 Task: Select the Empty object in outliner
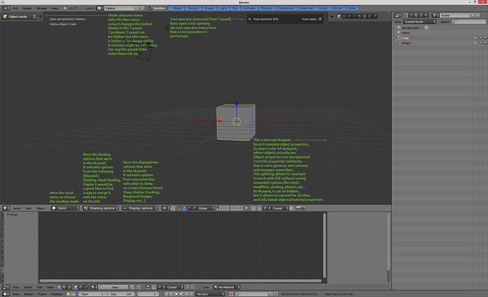(406, 43)
